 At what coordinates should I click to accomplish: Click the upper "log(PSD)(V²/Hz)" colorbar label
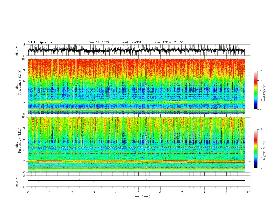[264, 92]
